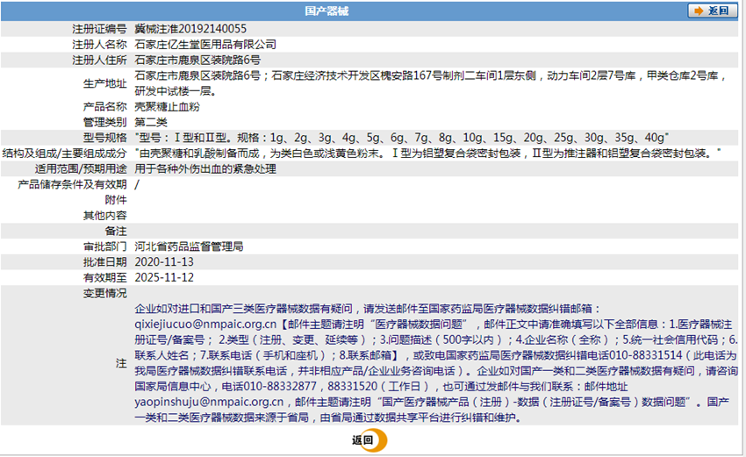Click the 注 label beside the notice

tap(121, 363)
